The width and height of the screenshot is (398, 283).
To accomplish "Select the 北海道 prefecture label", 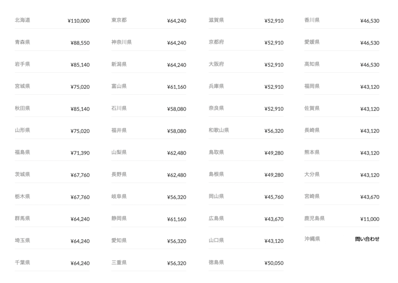I will [22, 20].
